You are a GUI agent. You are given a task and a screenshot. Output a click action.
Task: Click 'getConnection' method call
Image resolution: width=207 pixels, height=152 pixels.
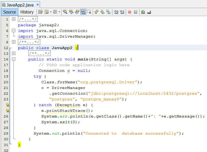coord(69,93)
